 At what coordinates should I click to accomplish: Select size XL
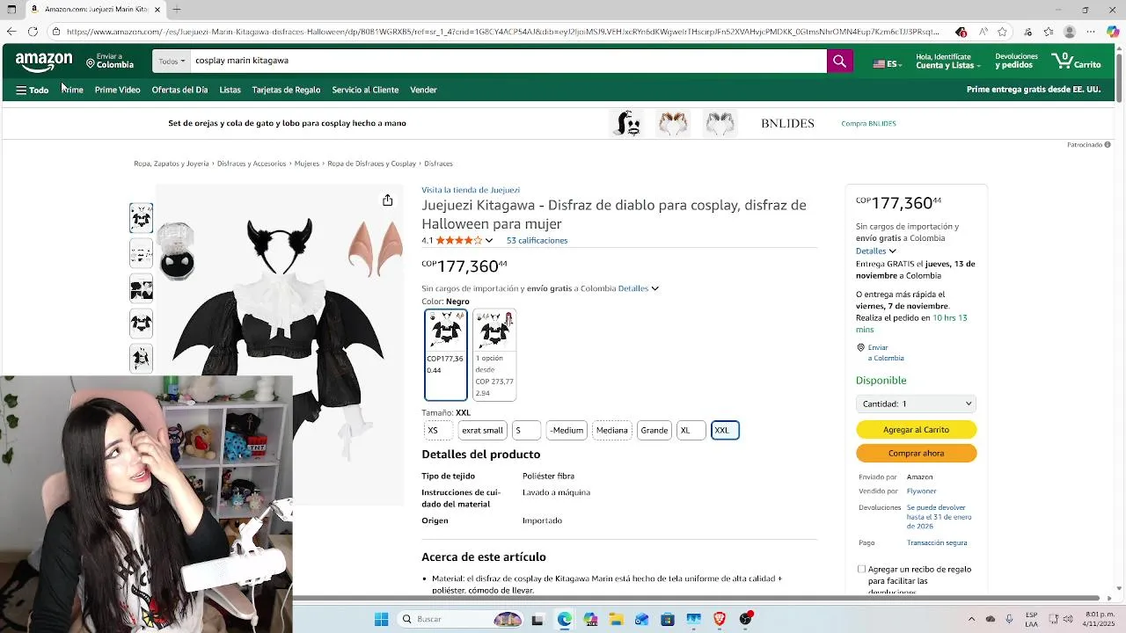[691, 430]
